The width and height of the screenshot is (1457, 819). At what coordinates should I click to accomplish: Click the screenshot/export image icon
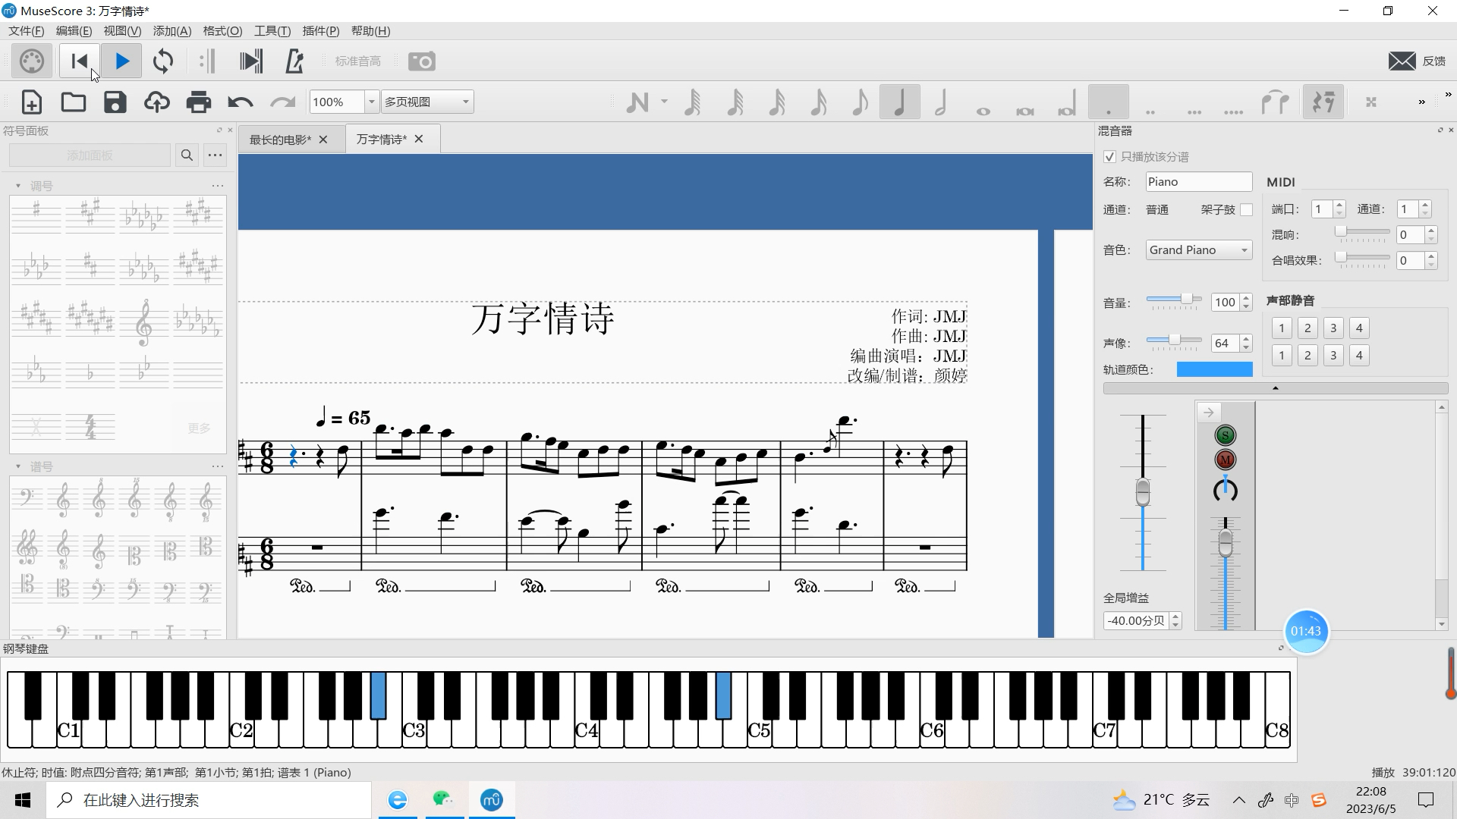(x=420, y=61)
